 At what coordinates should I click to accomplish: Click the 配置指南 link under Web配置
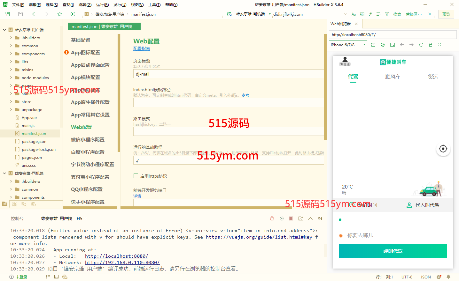141,48
